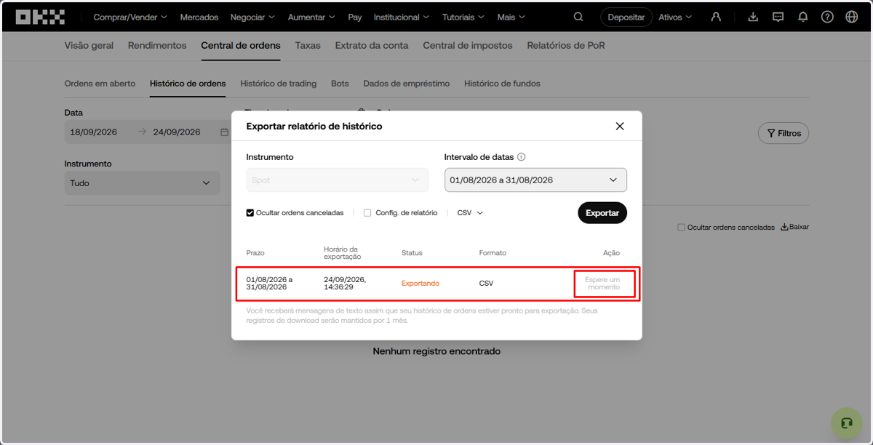This screenshot has height=445, width=873.
Task: Click the Exportar button
Action: pyautogui.click(x=602, y=213)
